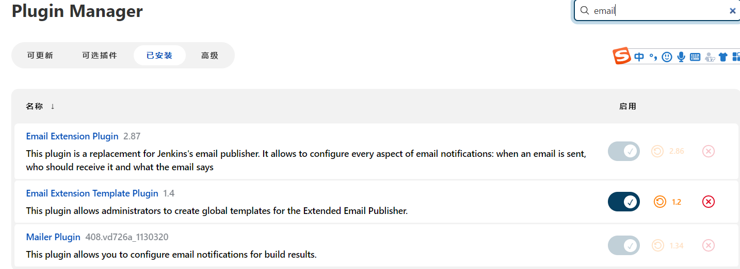This screenshot has height=269, width=740.
Task: Disable the Email Extension Template Plugin
Action: [x=623, y=202]
